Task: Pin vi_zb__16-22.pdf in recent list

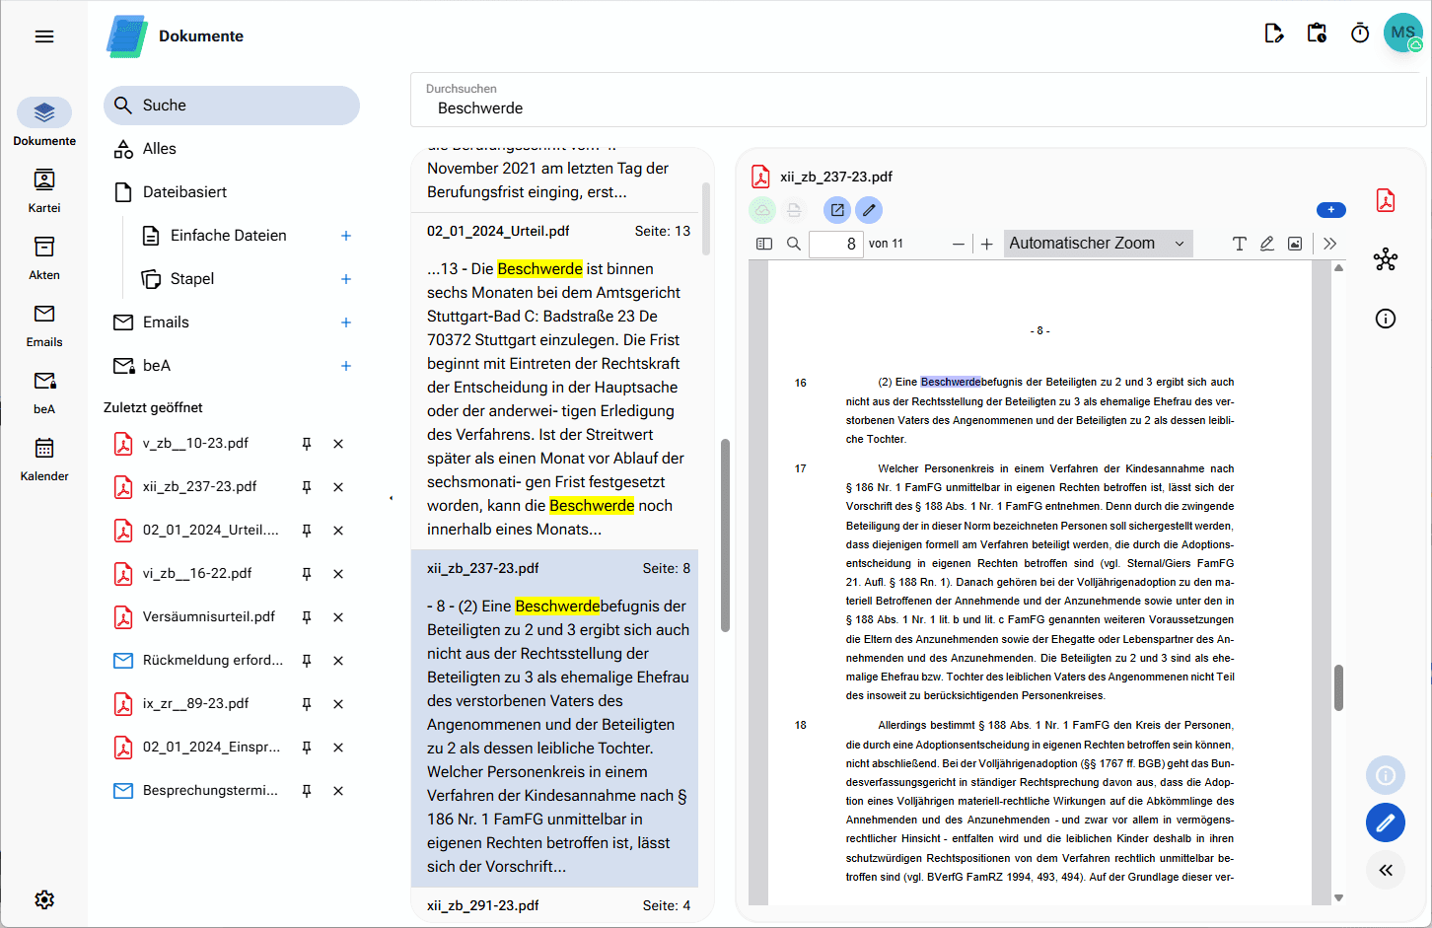Action: tap(307, 574)
